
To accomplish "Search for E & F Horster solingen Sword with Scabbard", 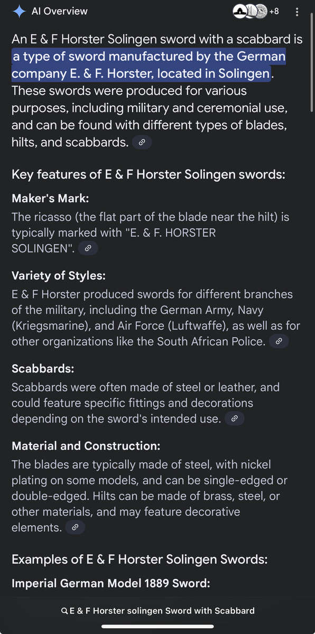I will pyautogui.click(x=157, y=611).
